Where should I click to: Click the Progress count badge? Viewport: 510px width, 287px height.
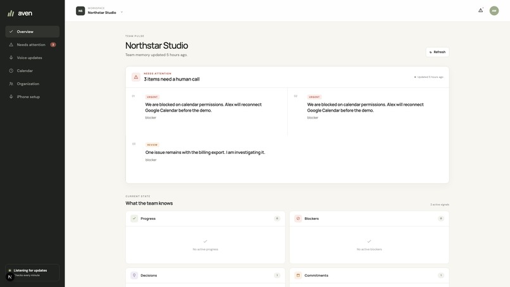[277, 219]
